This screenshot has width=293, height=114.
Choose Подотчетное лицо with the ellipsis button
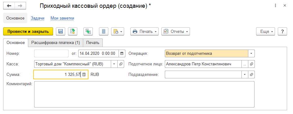[245, 64]
